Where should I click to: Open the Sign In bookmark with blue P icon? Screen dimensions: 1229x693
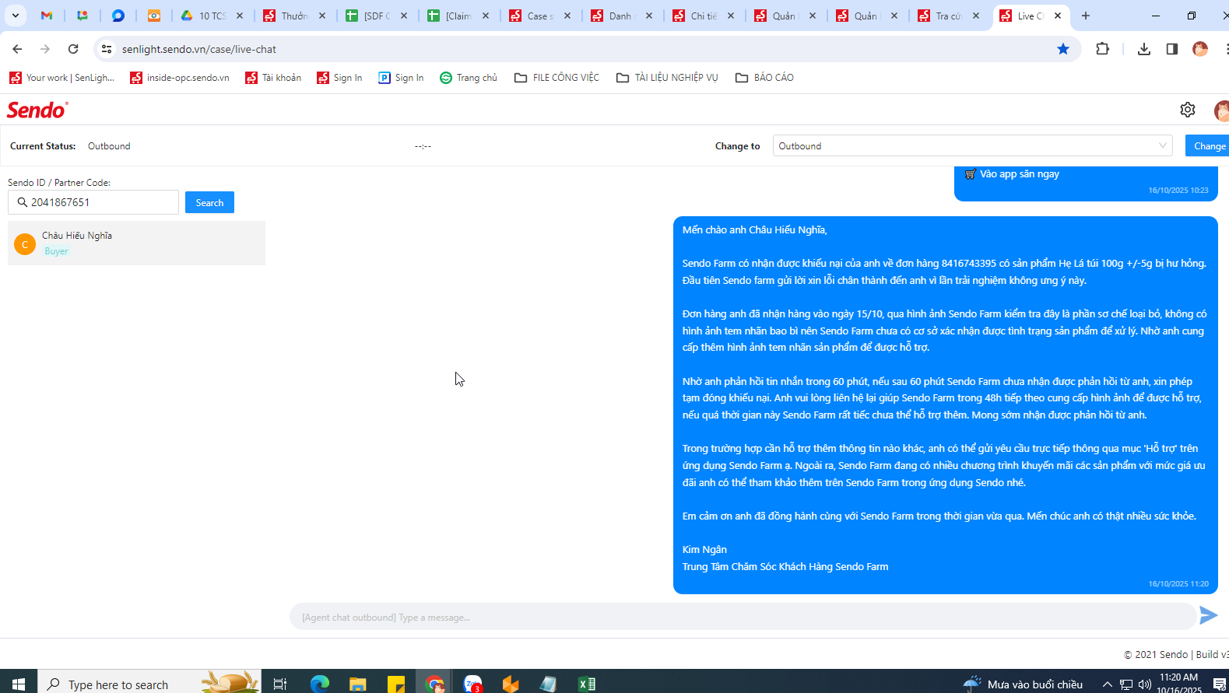[401, 77]
